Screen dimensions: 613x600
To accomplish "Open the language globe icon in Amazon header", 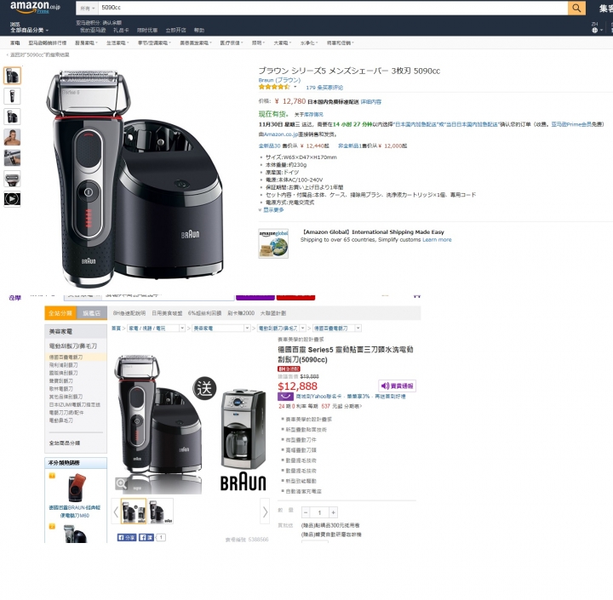I will click(594, 30).
